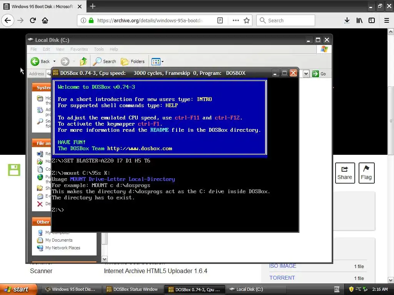Collapse the File and Folder Tasks header
The width and height of the screenshot is (394, 295).
click(x=42, y=143)
